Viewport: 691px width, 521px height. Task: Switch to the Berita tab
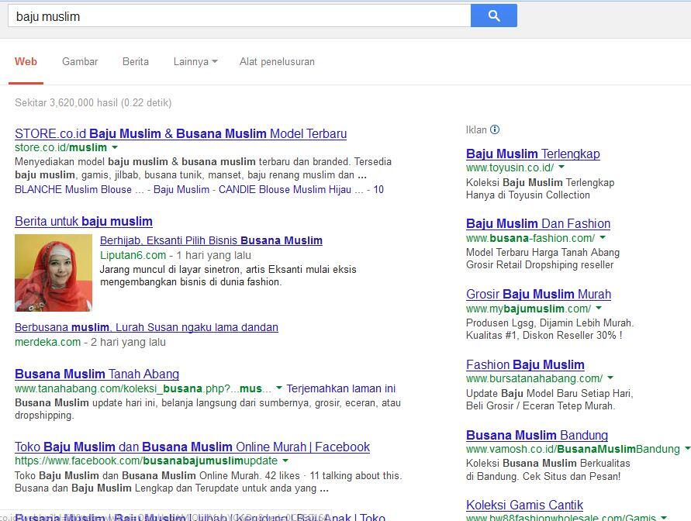pos(136,62)
